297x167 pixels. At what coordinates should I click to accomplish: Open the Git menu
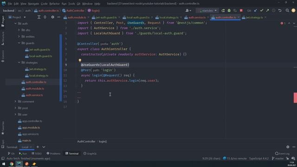click(78, 4)
